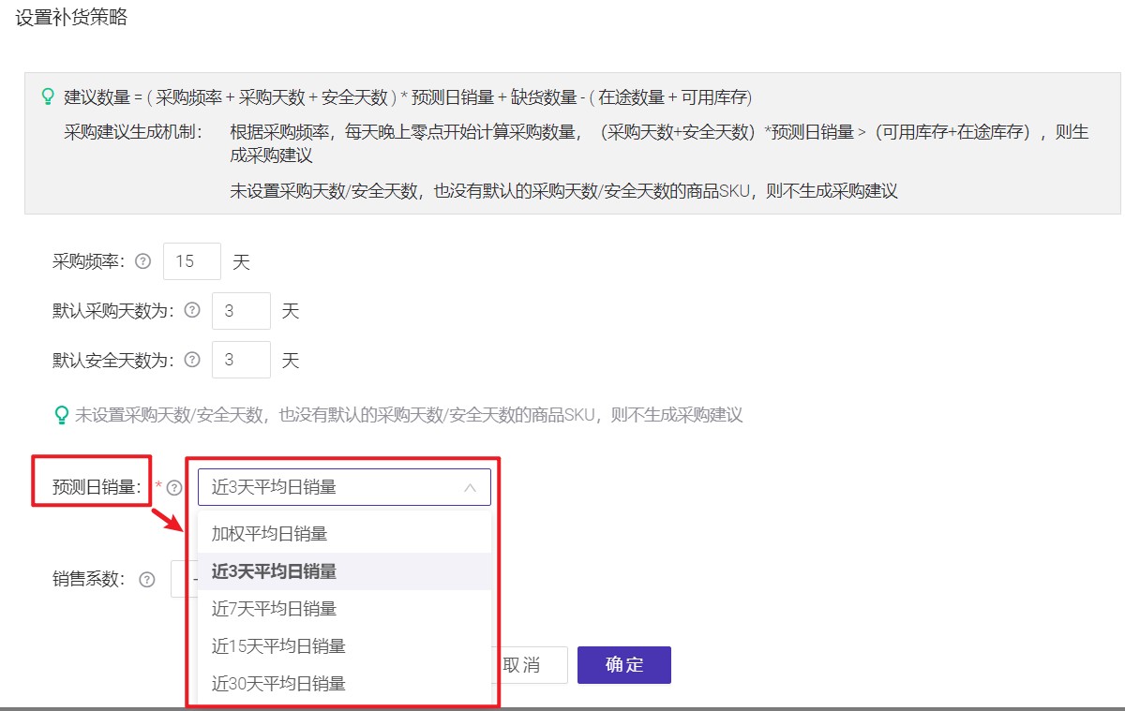Click help icon next to 采购频率
The width and height of the screenshot is (1125, 711).
click(x=142, y=261)
